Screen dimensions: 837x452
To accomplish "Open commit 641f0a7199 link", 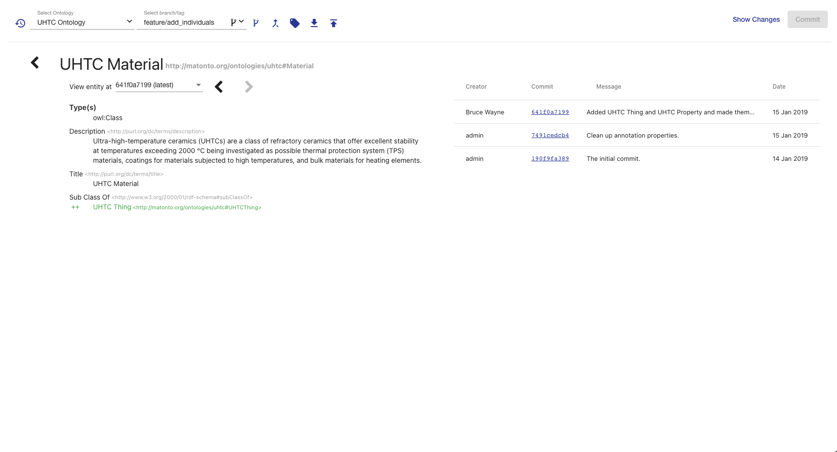I will (550, 112).
